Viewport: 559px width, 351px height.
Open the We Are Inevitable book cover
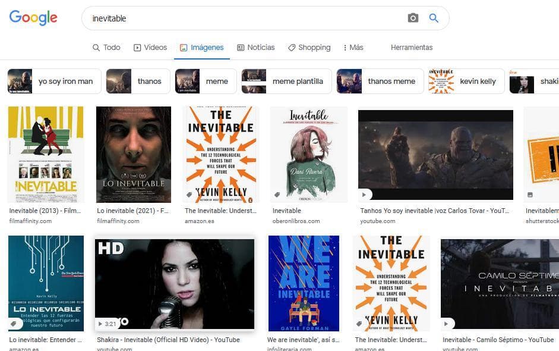tap(304, 284)
